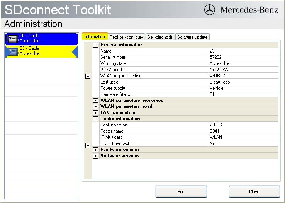Viewport: 285px width, 203px height.
Task: Go to the Software update tab
Action: click(192, 37)
